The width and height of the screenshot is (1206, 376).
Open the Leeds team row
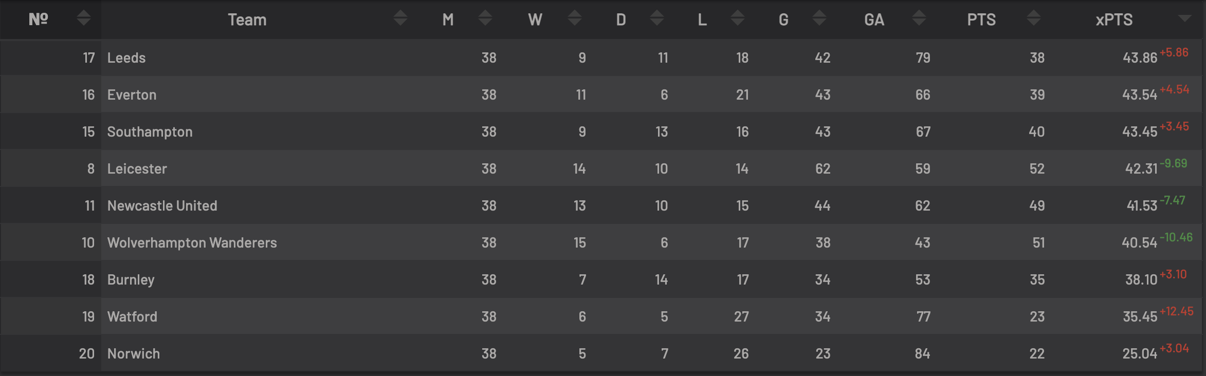click(x=601, y=58)
